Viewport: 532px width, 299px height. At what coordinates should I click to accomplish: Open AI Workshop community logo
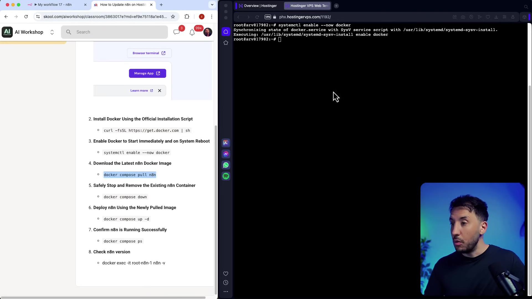7,32
